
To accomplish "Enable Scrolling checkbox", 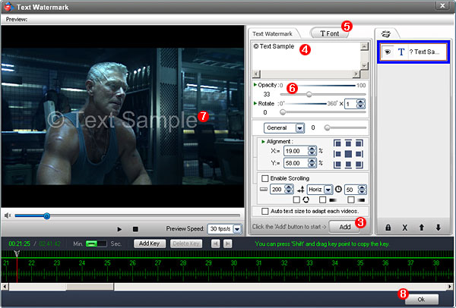I will (265, 178).
